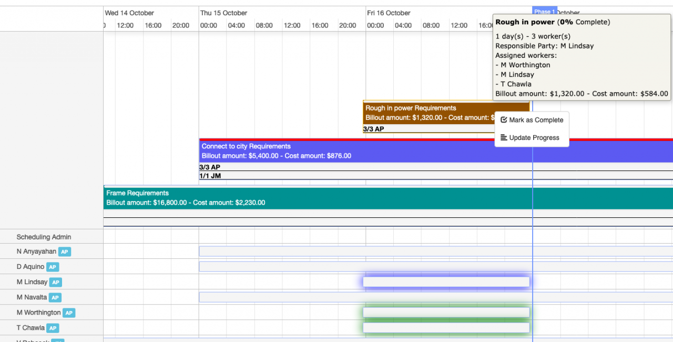The height and width of the screenshot is (342, 673).
Task: Choose Mark as Complete from the context menu
Action: coord(536,119)
